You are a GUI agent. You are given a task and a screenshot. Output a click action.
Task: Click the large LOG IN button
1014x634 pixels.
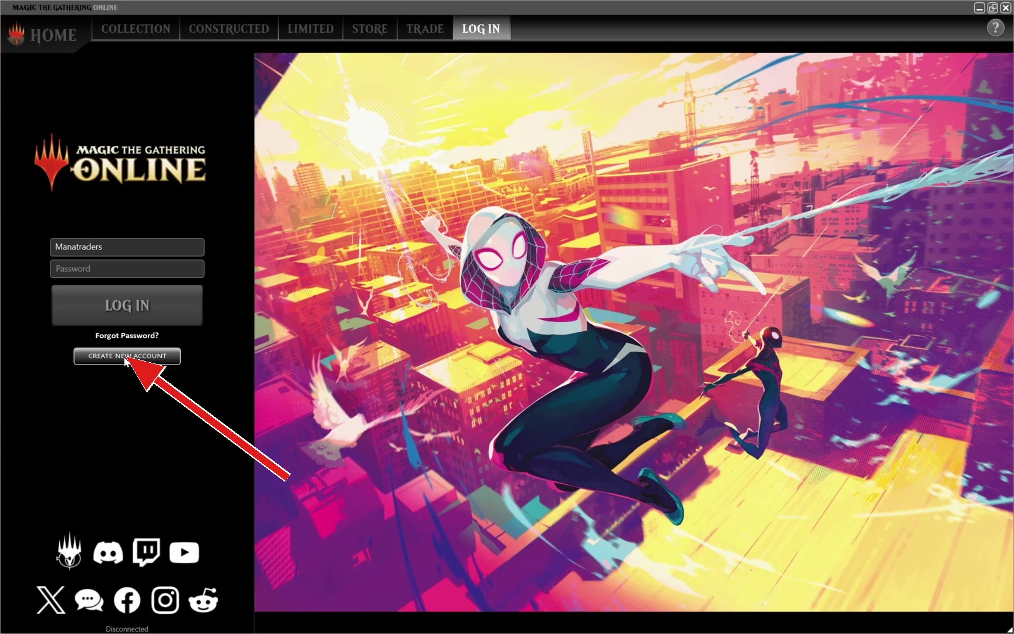[127, 305]
